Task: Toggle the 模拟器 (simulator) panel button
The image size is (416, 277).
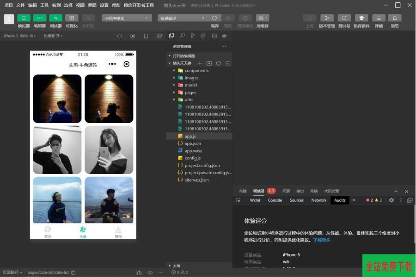Action: pos(24,18)
